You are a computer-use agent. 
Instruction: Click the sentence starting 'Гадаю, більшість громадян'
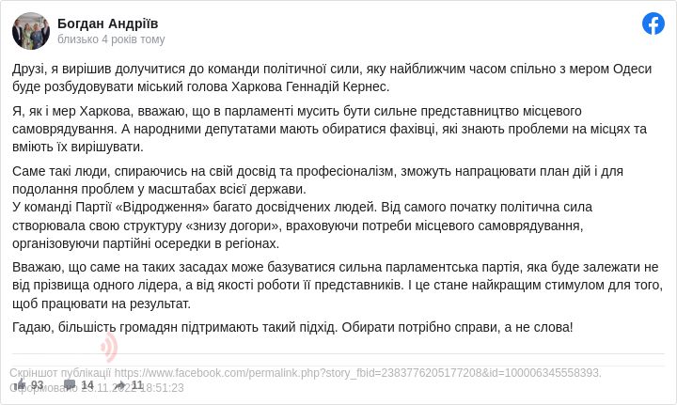pos(292,327)
